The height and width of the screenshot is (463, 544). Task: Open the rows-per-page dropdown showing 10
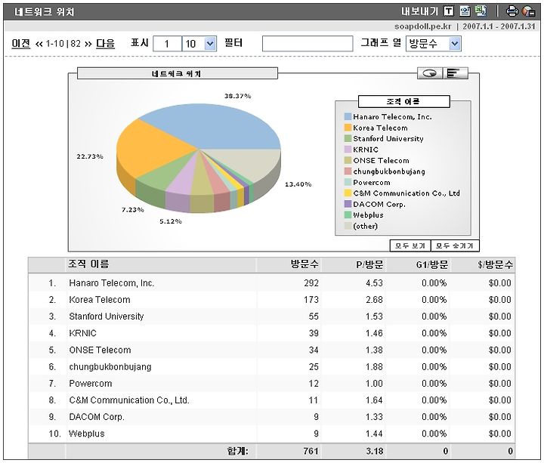[x=199, y=44]
